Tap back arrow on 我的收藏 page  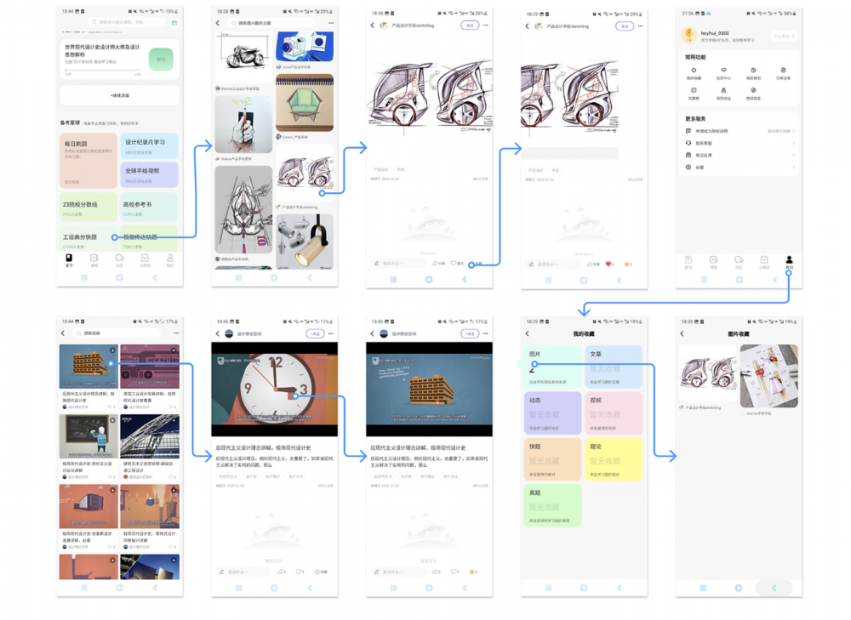(x=528, y=333)
